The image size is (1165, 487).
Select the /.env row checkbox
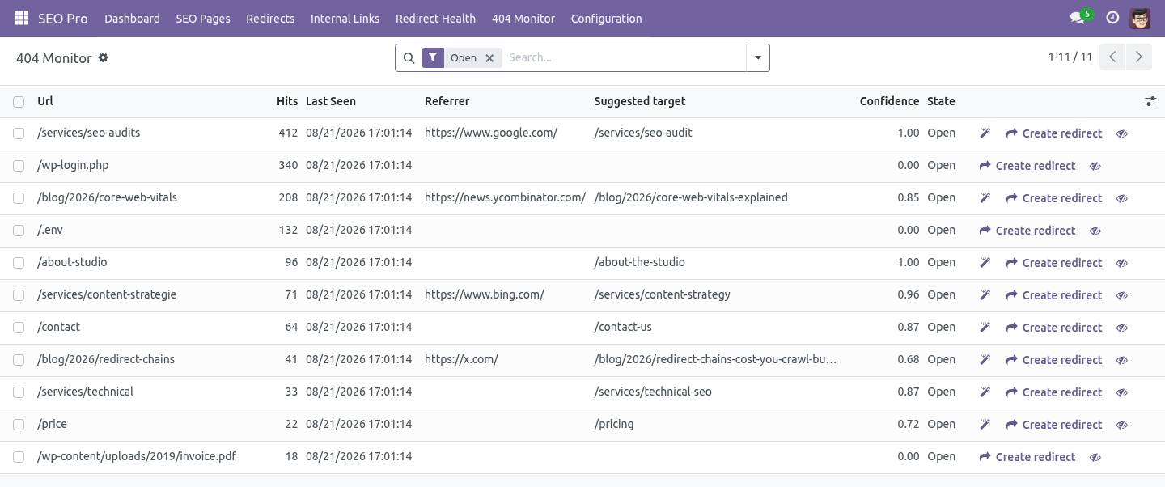pos(19,231)
